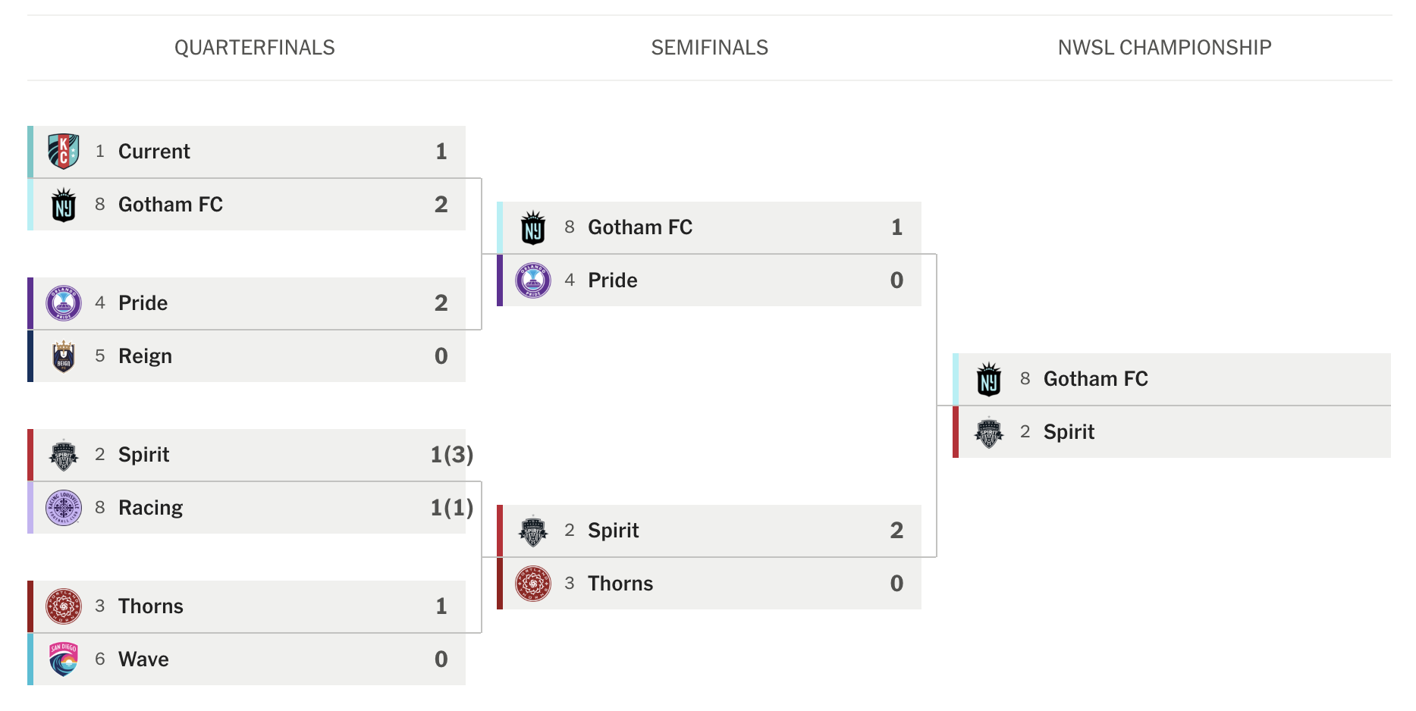Screen dimensions: 1416x711
Task: Click the Gotham FC logo in semifinals
Action: 533,227
